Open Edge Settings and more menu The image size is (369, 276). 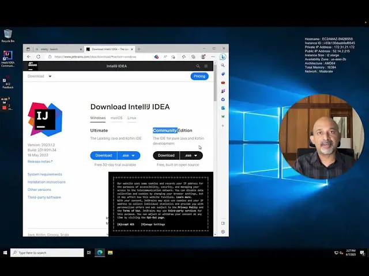coord(213,57)
